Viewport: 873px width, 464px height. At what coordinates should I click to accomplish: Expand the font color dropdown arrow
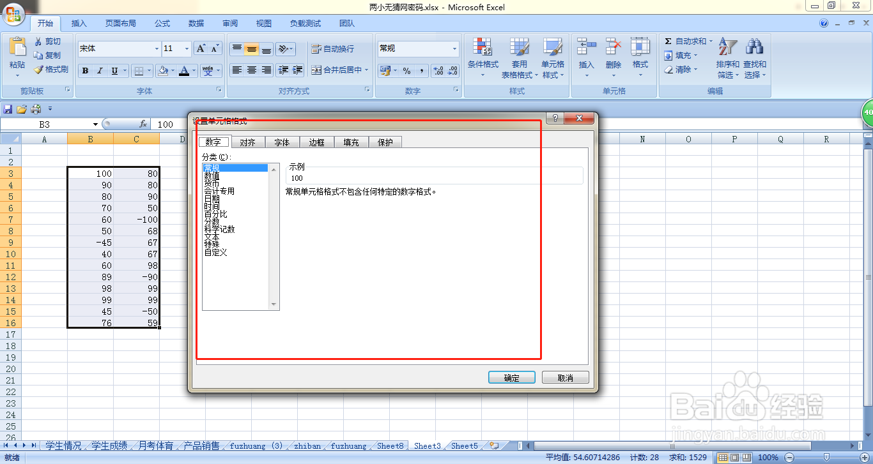[x=194, y=71]
